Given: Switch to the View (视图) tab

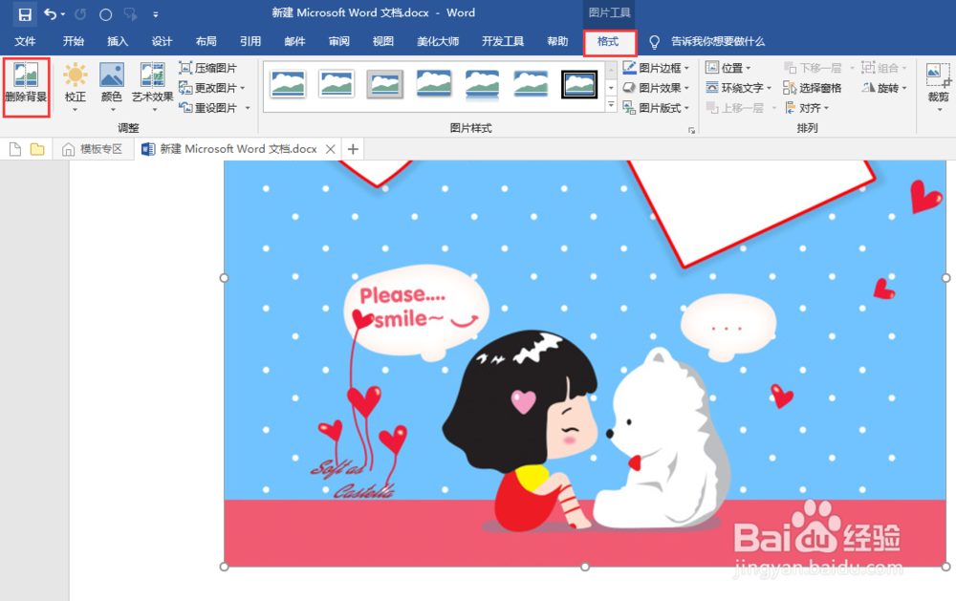Looking at the screenshot, I should coord(383,41).
